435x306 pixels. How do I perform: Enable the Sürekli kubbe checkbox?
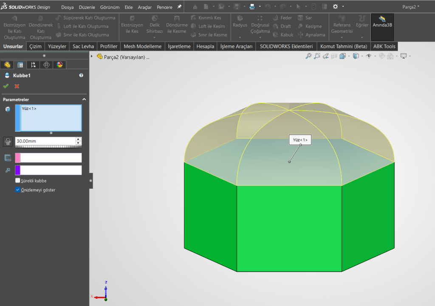click(18, 180)
